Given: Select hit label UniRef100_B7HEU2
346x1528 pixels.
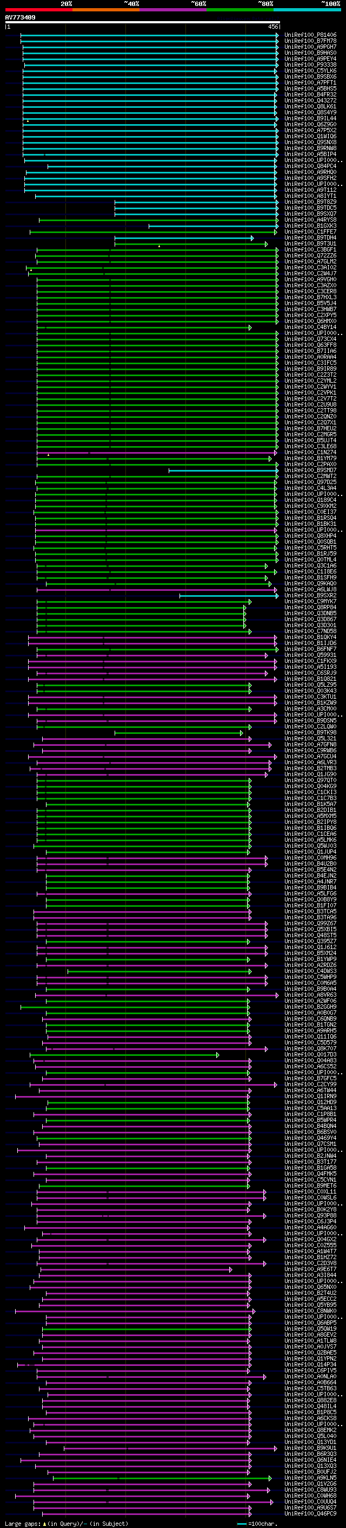Looking at the screenshot, I should (310, 428).
